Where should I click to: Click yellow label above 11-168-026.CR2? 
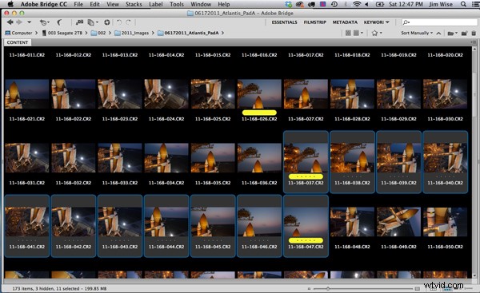click(259, 113)
